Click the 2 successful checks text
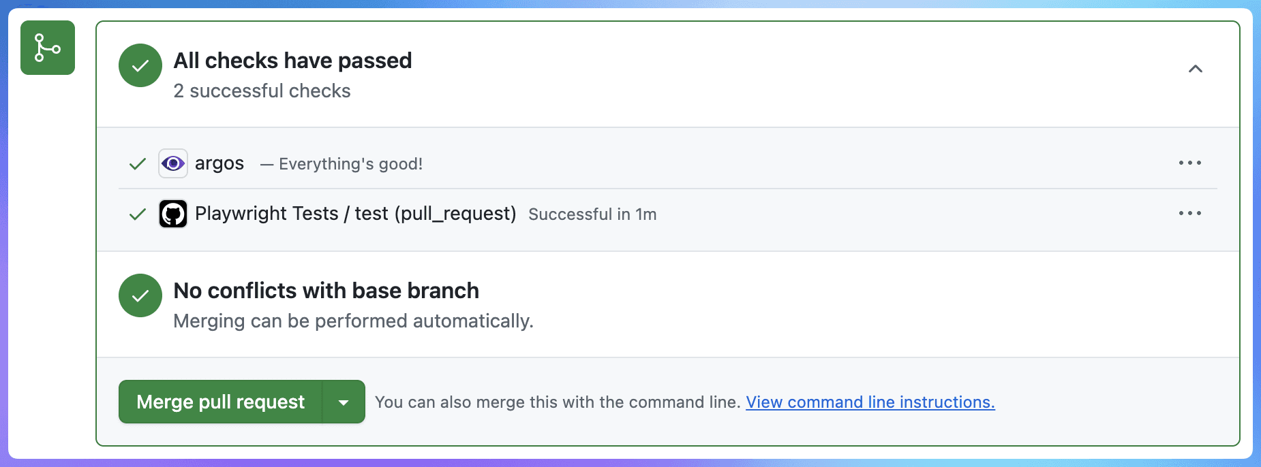 pos(262,91)
